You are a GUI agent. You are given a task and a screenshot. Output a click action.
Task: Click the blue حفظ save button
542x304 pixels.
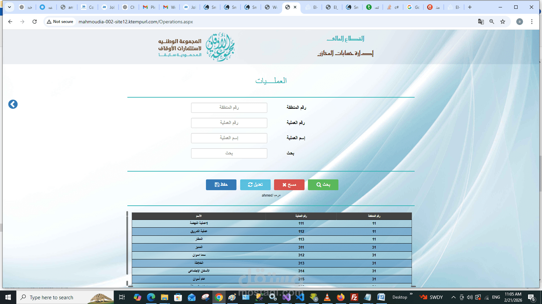pos(221,185)
